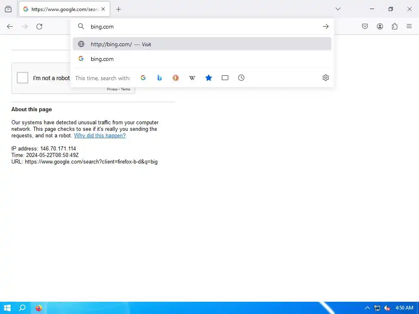
Task: Click the Time 2024-05-22T08:50:49Z line
Action: 45,155
